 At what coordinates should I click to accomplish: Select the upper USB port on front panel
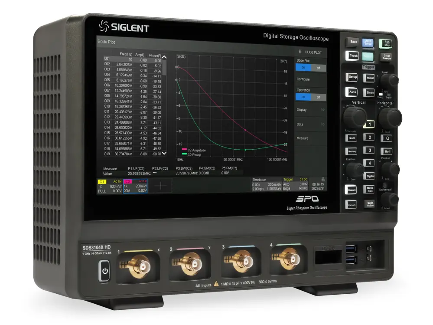coord(351,249)
